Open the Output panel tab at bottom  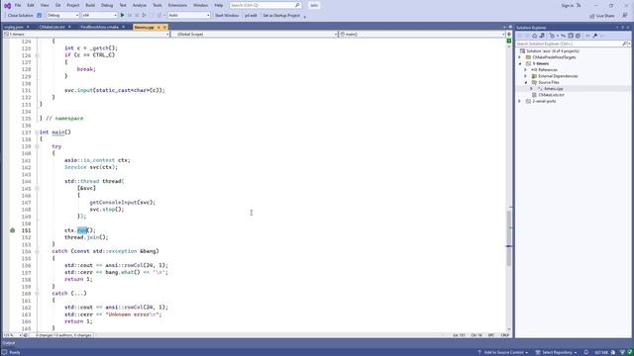coord(9,343)
